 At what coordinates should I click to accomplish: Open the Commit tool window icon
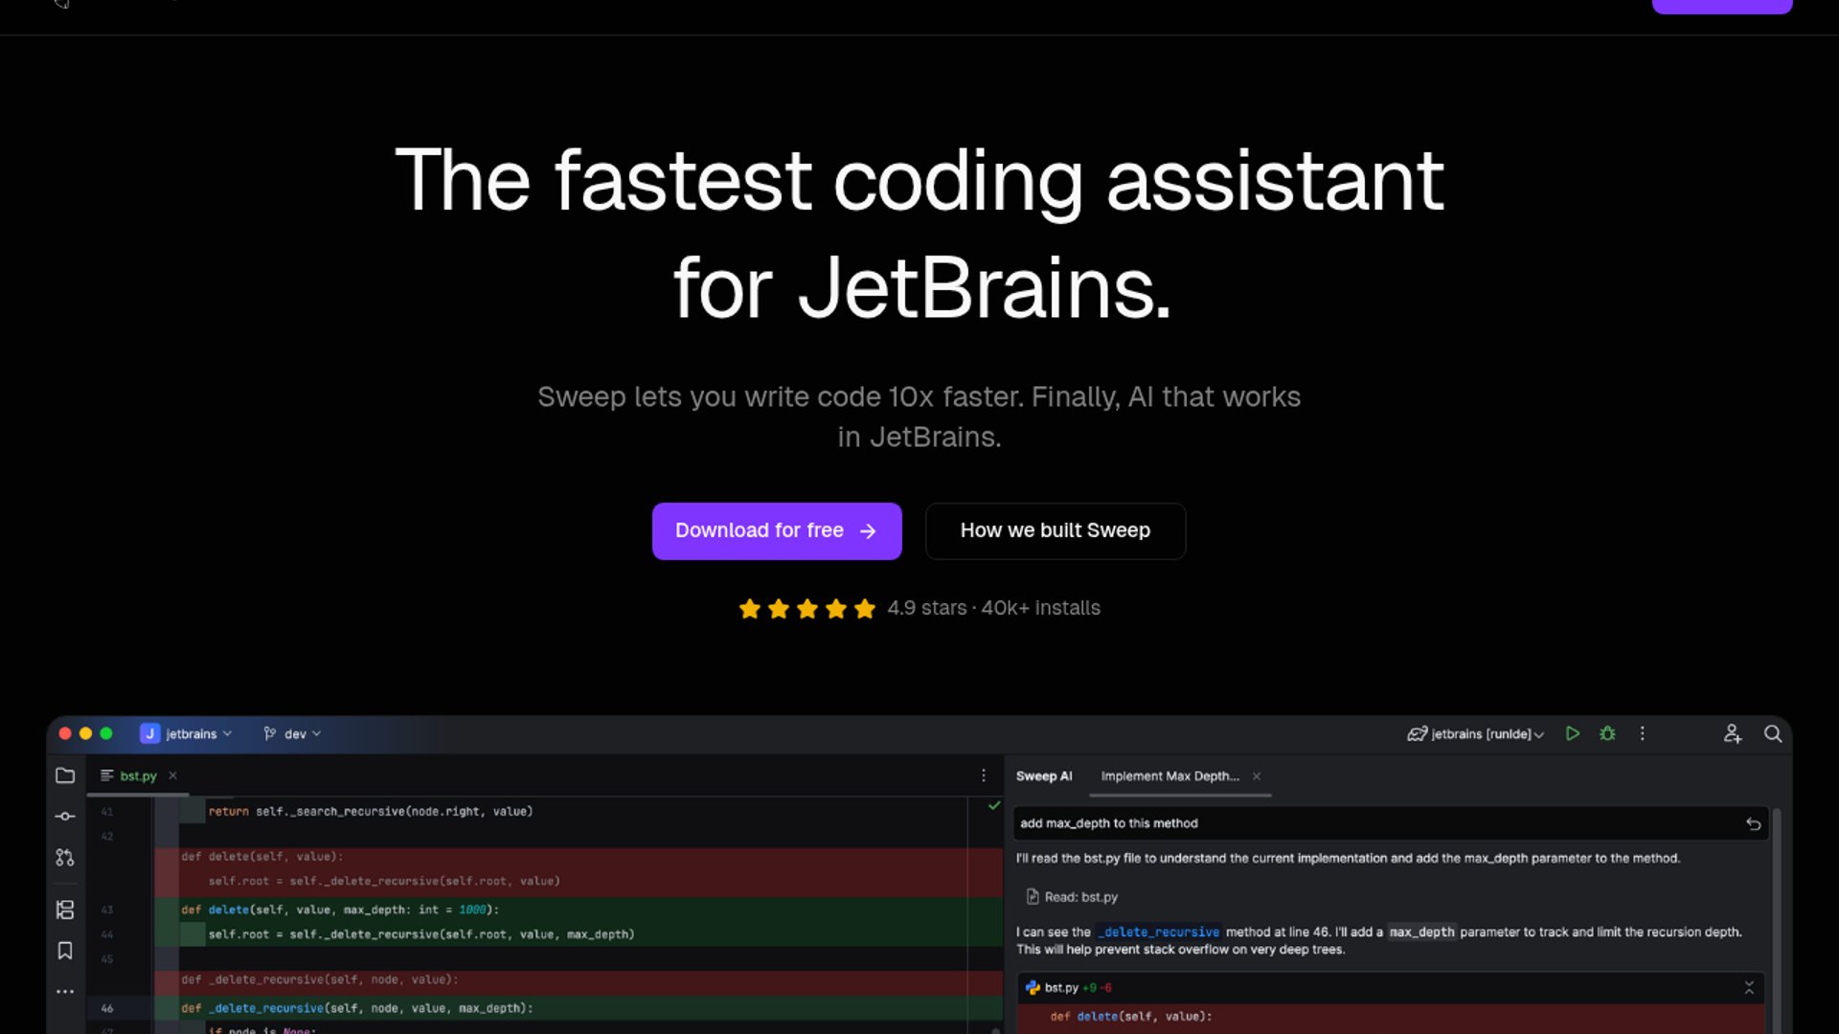(65, 817)
